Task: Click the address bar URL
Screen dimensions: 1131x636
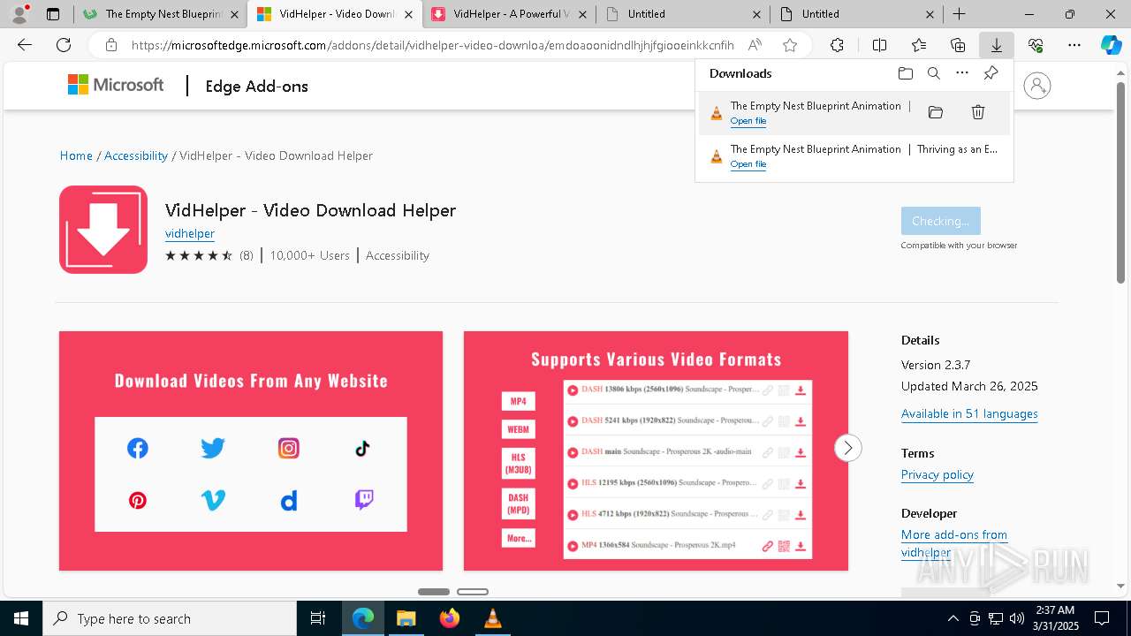Action: pos(433,45)
